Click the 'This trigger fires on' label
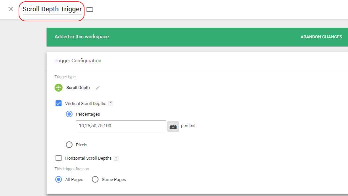The image size is (348, 196). (x=72, y=169)
